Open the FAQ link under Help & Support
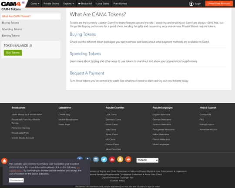 (x=202, y=120)
